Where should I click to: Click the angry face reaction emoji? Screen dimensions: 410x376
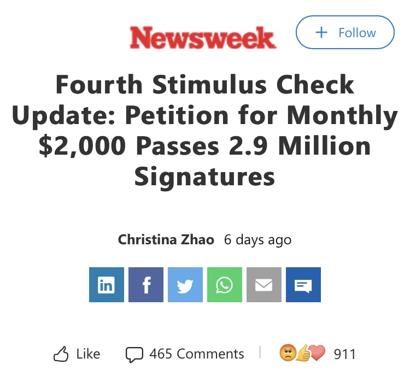point(287,354)
